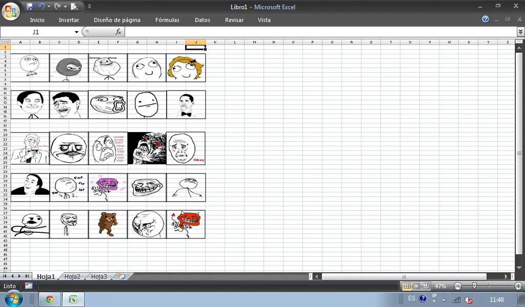Screen dimensions: 525x307
Task: Undo the last action in quick toolbar
Action: tap(41, 6)
